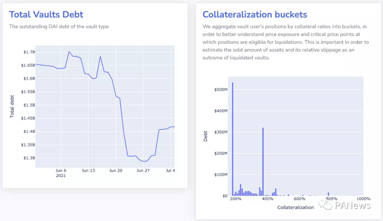
Task: Click the 1000% collateralization axis label
Action: coord(363,199)
